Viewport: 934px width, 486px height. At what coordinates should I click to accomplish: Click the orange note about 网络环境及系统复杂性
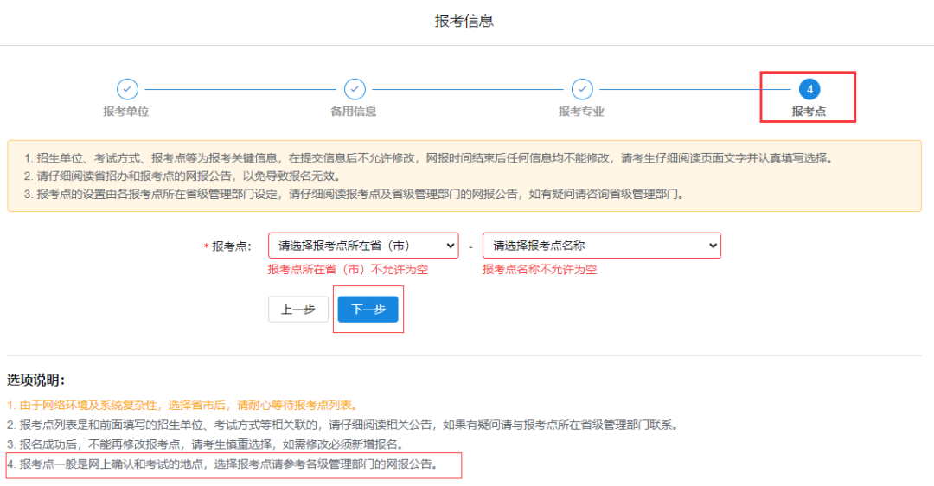[x=182, y=405]
